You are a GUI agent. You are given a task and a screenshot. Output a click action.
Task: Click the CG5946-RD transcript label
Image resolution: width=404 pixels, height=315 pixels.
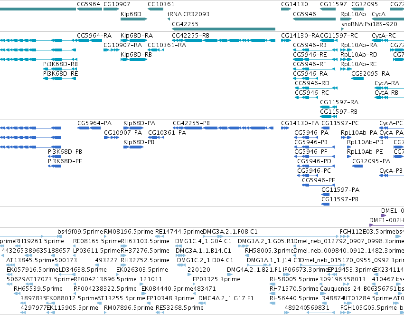312,83
